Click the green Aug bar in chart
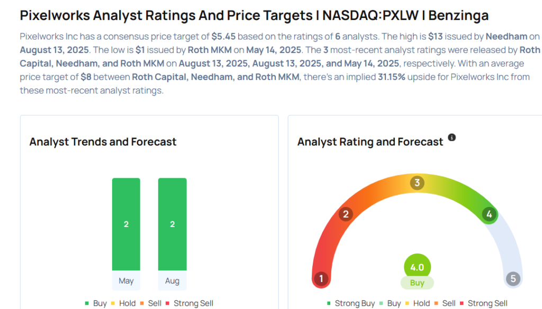This screenshot has width=542, height=309. click(172, 224)
